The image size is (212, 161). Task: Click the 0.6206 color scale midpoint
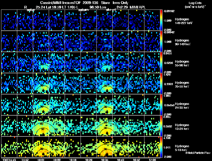point(169,63)
